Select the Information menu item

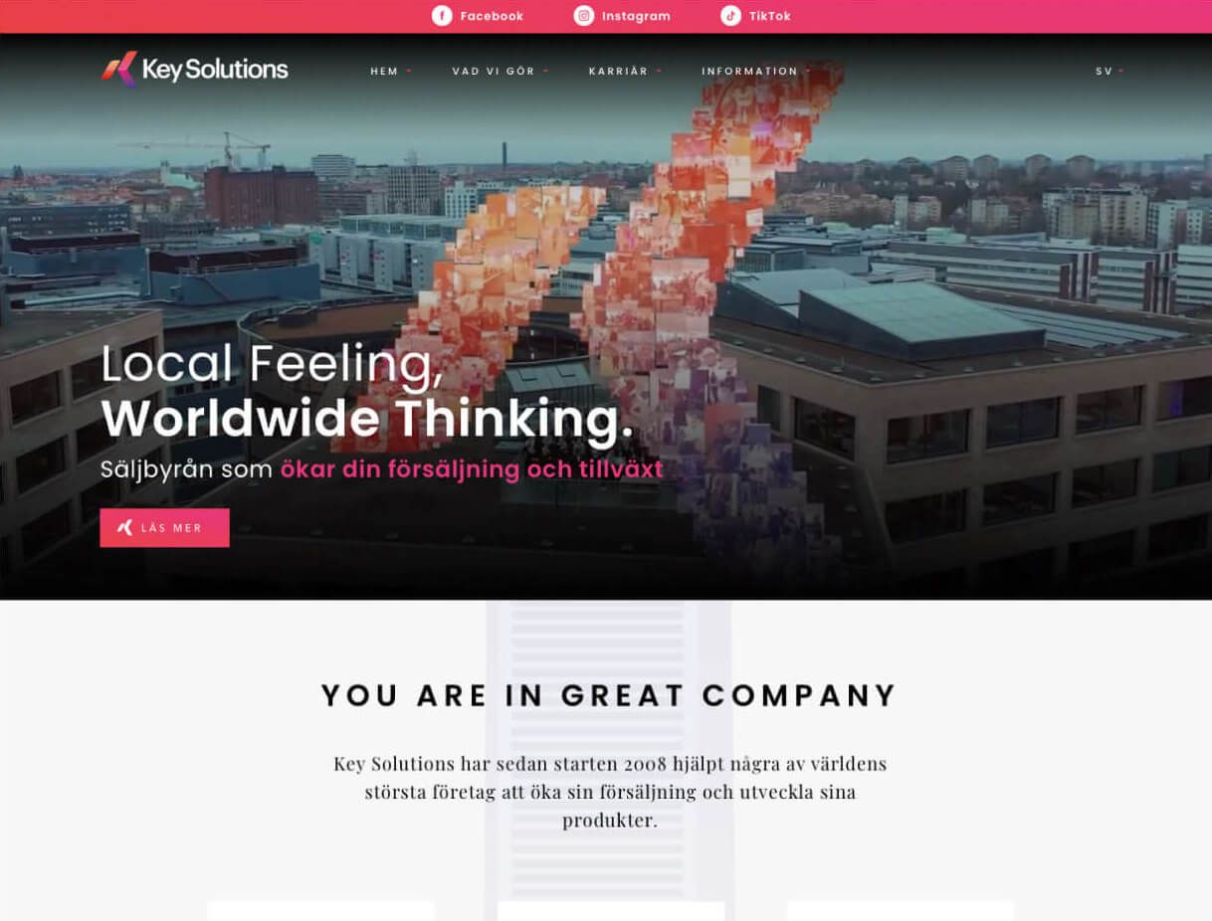749,72
